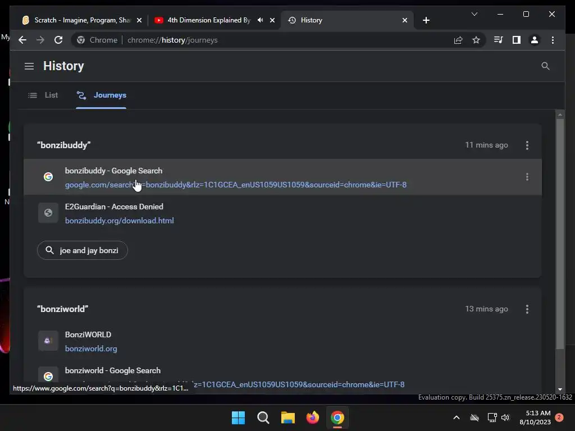Click the Chrome taskbar icon
Screen dimensions: 575x431
(337, 418)
